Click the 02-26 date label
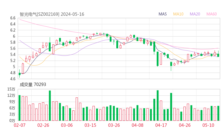Screen dimensions: 223x132 [43, 125]
